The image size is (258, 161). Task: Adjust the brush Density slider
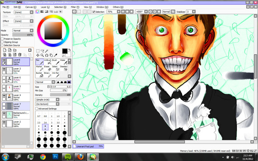[60, 95]
